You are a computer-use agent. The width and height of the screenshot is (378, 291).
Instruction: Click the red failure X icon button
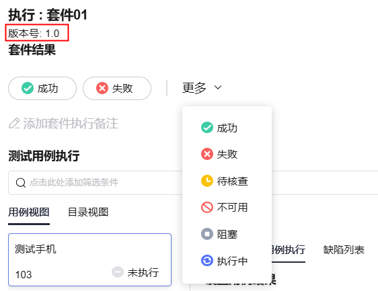click(x=102, y=88)
